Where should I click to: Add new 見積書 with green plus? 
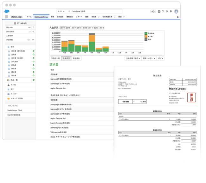(34, 54)
